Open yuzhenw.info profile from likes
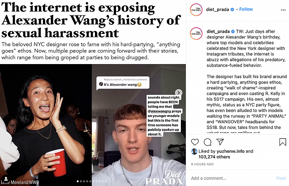Screen dimensions: 289x186 [x=230, y=151]
